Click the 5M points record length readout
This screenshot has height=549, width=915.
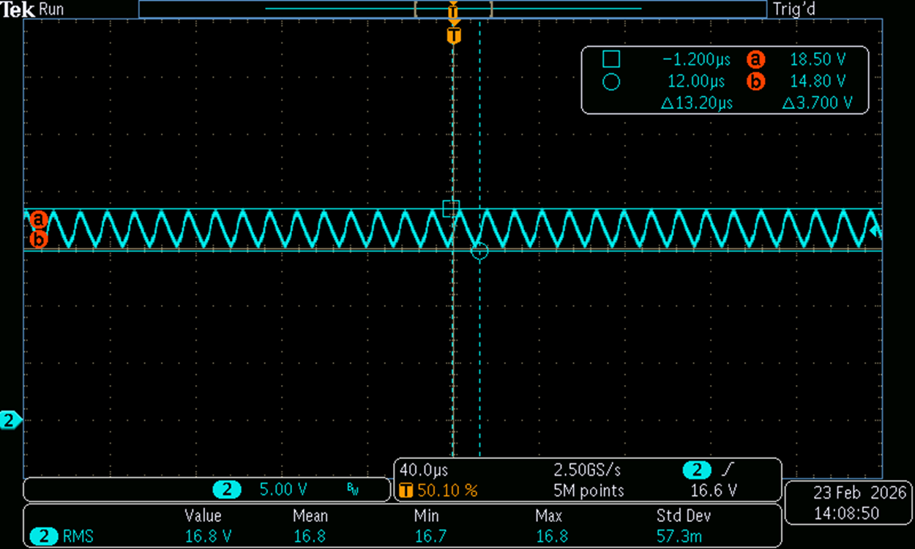point(589,490)
